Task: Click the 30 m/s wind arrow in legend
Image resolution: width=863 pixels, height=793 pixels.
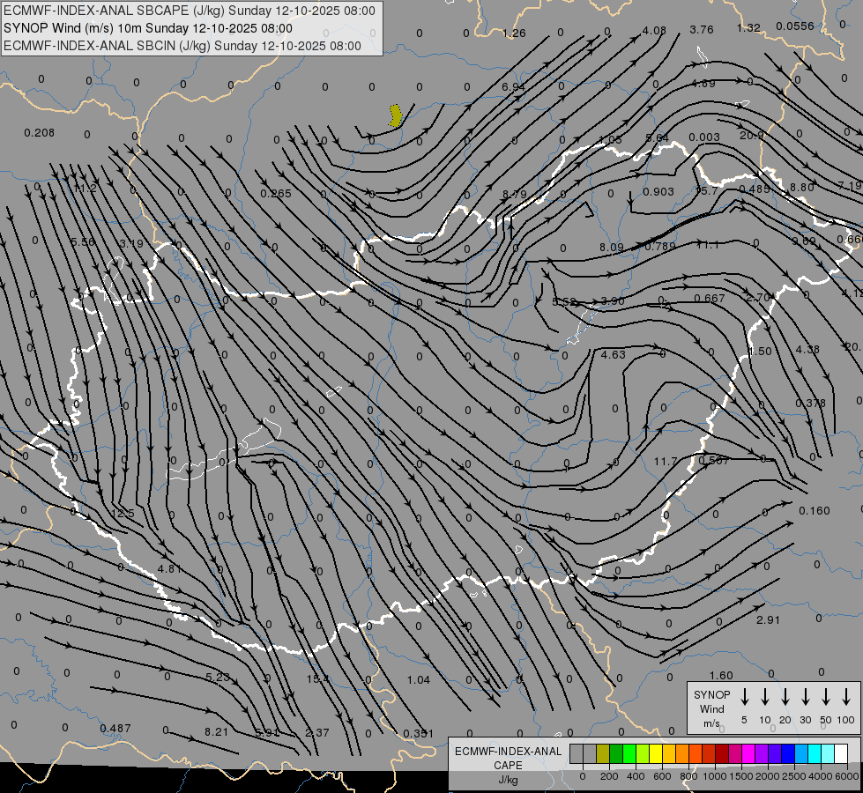Action: (805, 696)
